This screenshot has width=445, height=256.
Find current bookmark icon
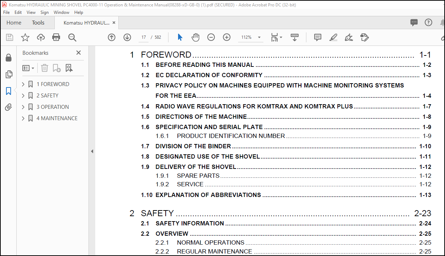69,68
